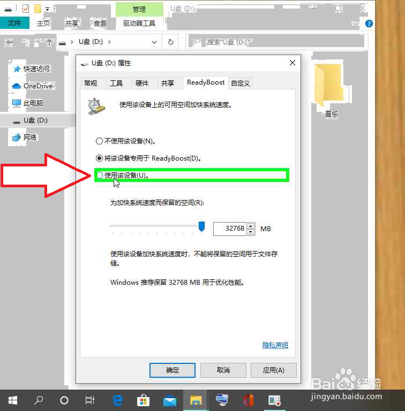Click the taskbar search icon
Viewport: 405px width, 411px height.
(x=39, y=400)
